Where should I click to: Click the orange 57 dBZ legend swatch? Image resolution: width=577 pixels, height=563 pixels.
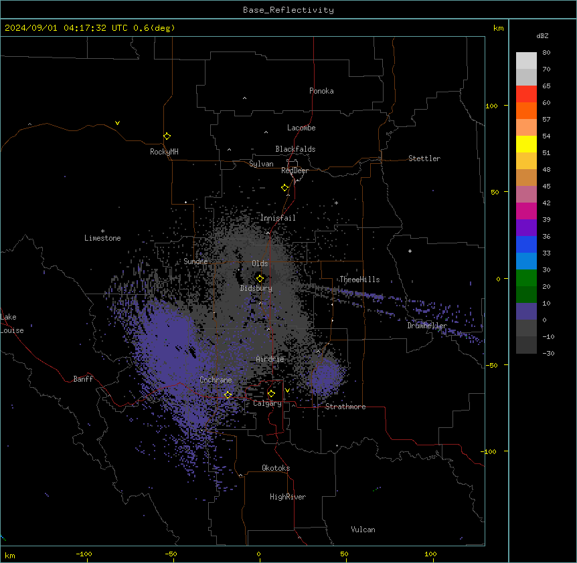coord(526,127)
